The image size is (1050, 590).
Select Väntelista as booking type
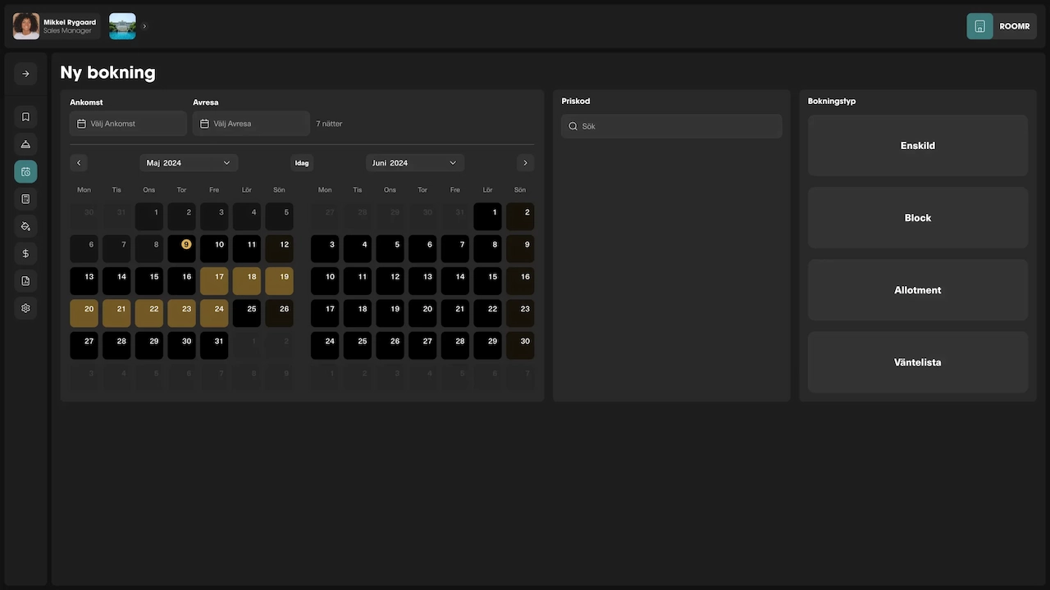point(917,362)
